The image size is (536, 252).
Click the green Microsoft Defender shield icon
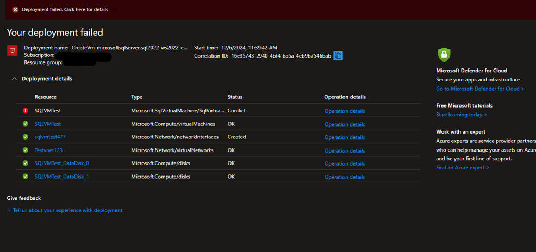pyautogui.click(x=444, y=55)
